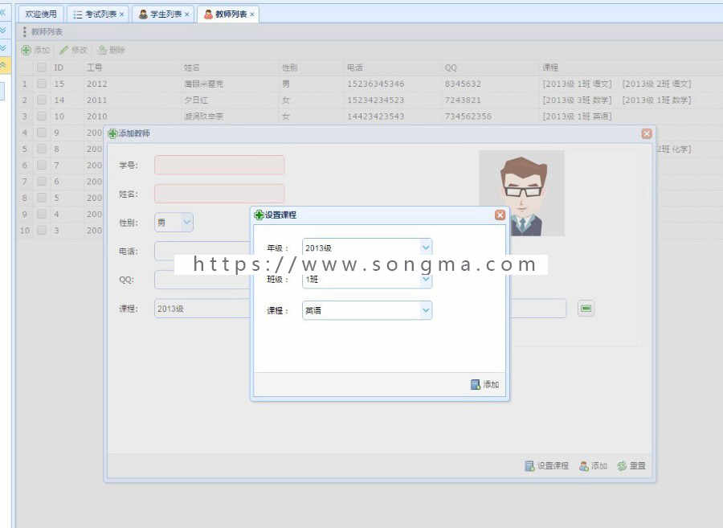The image size is (723, 528).
Task: Click the green remove-course icon
Action: tap(586, 308)
